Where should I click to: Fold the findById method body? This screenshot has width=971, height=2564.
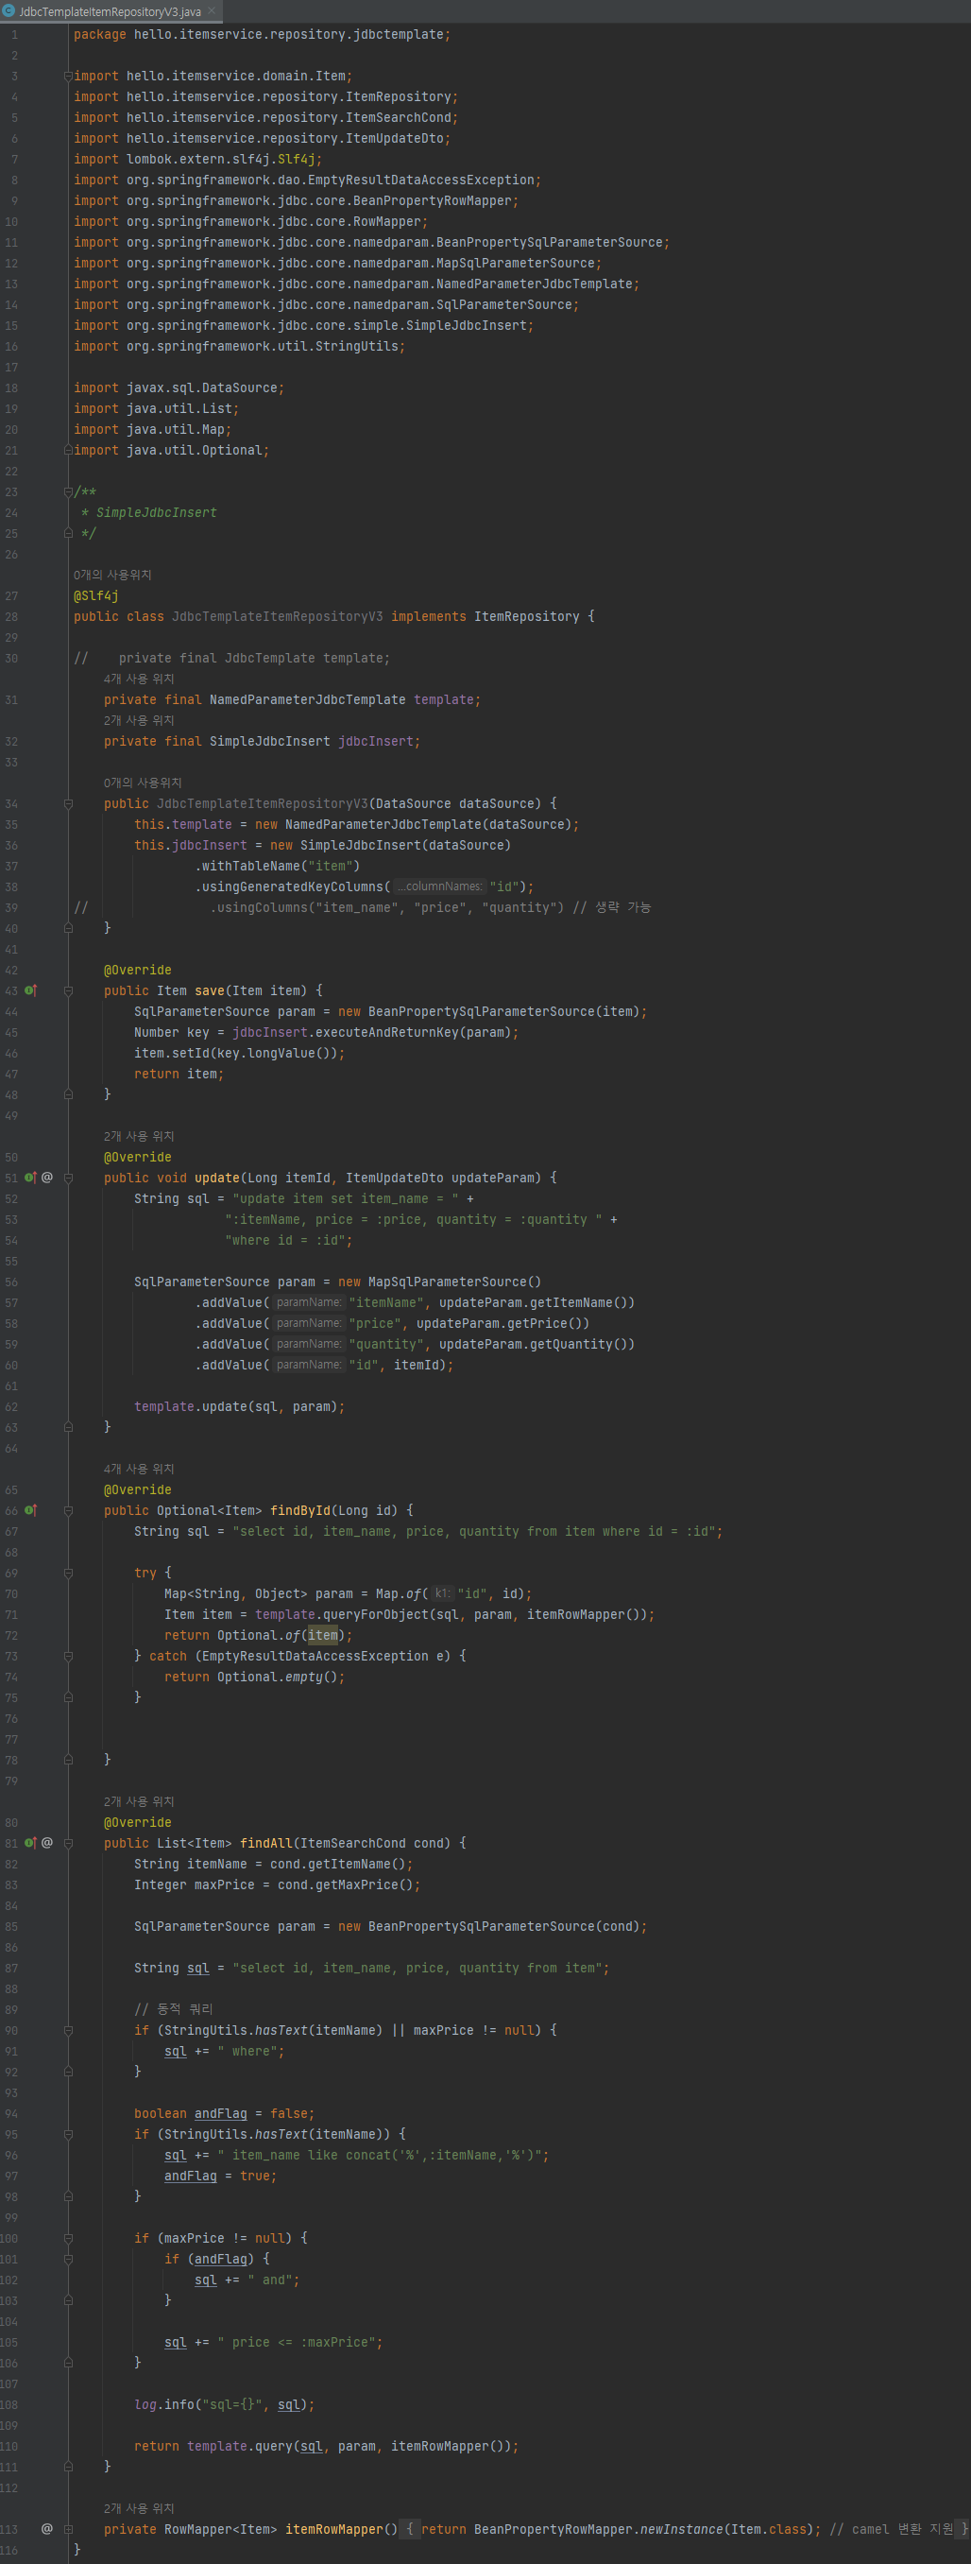pyautogui.click(x=68, y=1510)
